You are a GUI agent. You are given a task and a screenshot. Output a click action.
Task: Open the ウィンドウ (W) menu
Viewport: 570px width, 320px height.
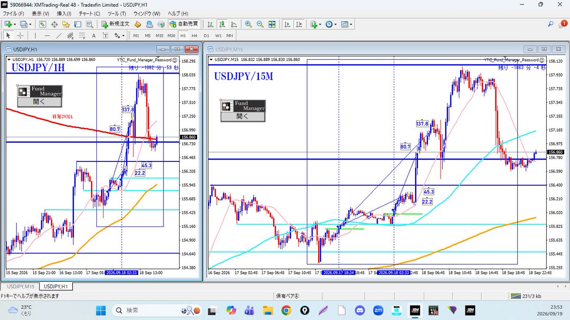point(147,13)
